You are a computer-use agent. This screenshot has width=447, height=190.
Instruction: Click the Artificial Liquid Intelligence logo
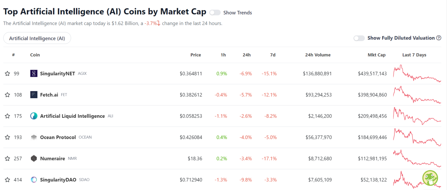click(x=33, y=116)
